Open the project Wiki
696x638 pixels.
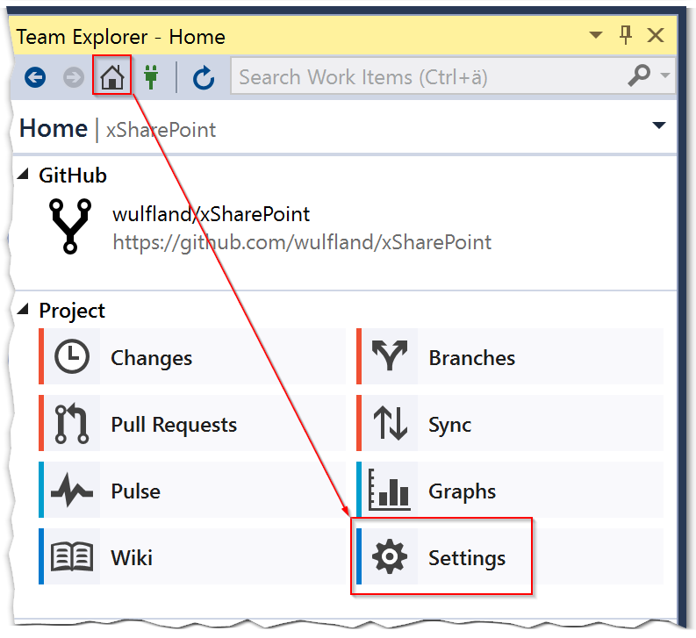[x=132, y=557]
